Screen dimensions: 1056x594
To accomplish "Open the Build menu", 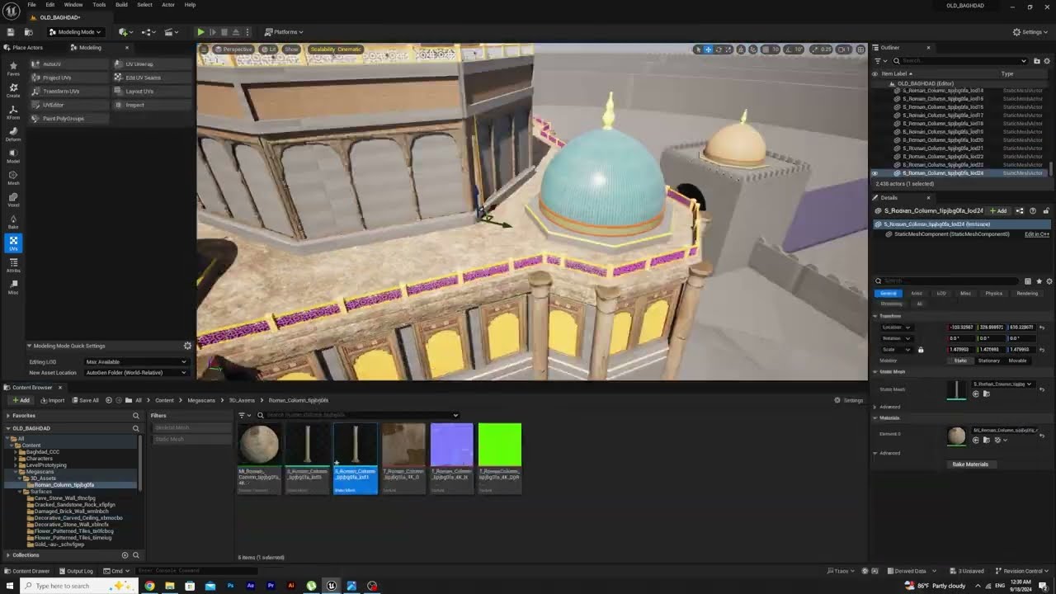I will click(121, 5).
